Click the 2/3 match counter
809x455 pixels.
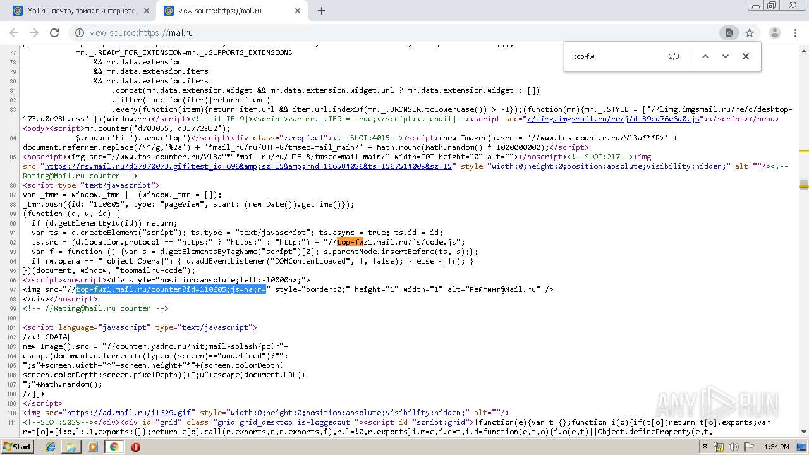click(674, 56)
